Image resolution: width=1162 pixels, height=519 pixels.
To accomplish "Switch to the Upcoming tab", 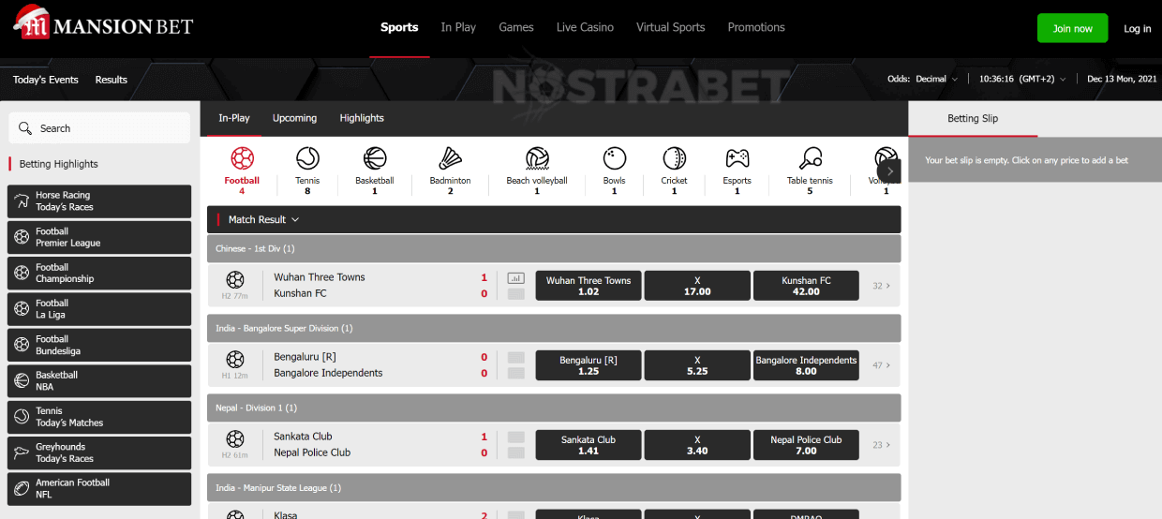I will 294,118.
